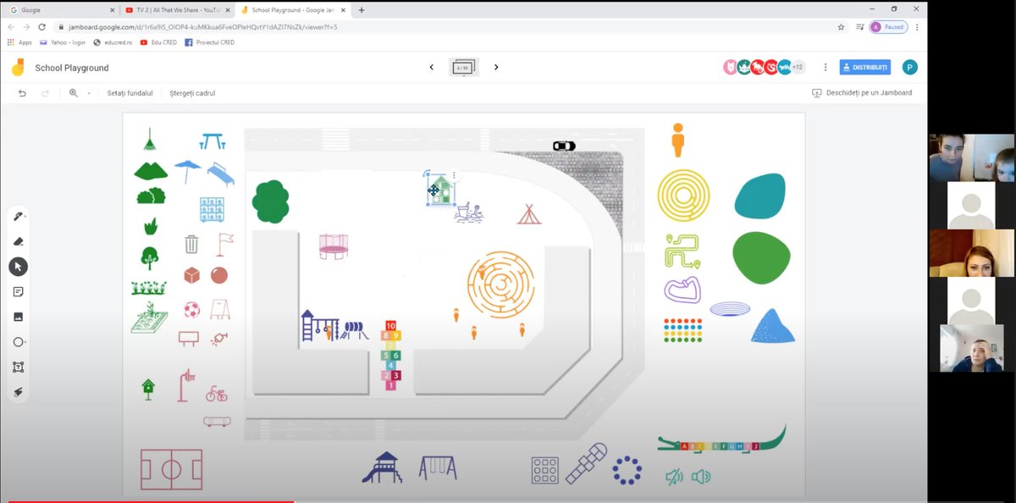Click the pink trampoline on the playground

pyautogui.click(x=334, y=246)
